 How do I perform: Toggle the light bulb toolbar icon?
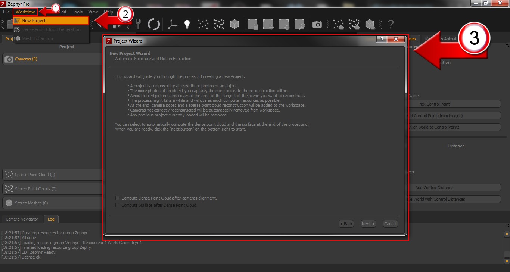coord(187,24)
